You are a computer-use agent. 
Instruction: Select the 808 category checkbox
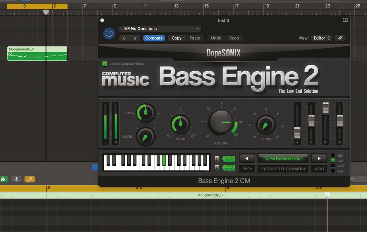tap(333, 155)
